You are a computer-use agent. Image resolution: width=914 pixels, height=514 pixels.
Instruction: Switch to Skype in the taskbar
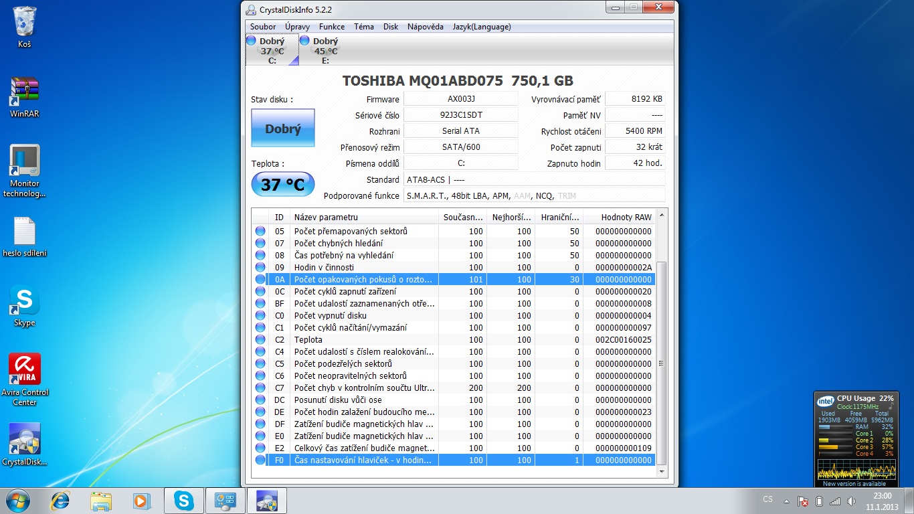coord(184,501)
